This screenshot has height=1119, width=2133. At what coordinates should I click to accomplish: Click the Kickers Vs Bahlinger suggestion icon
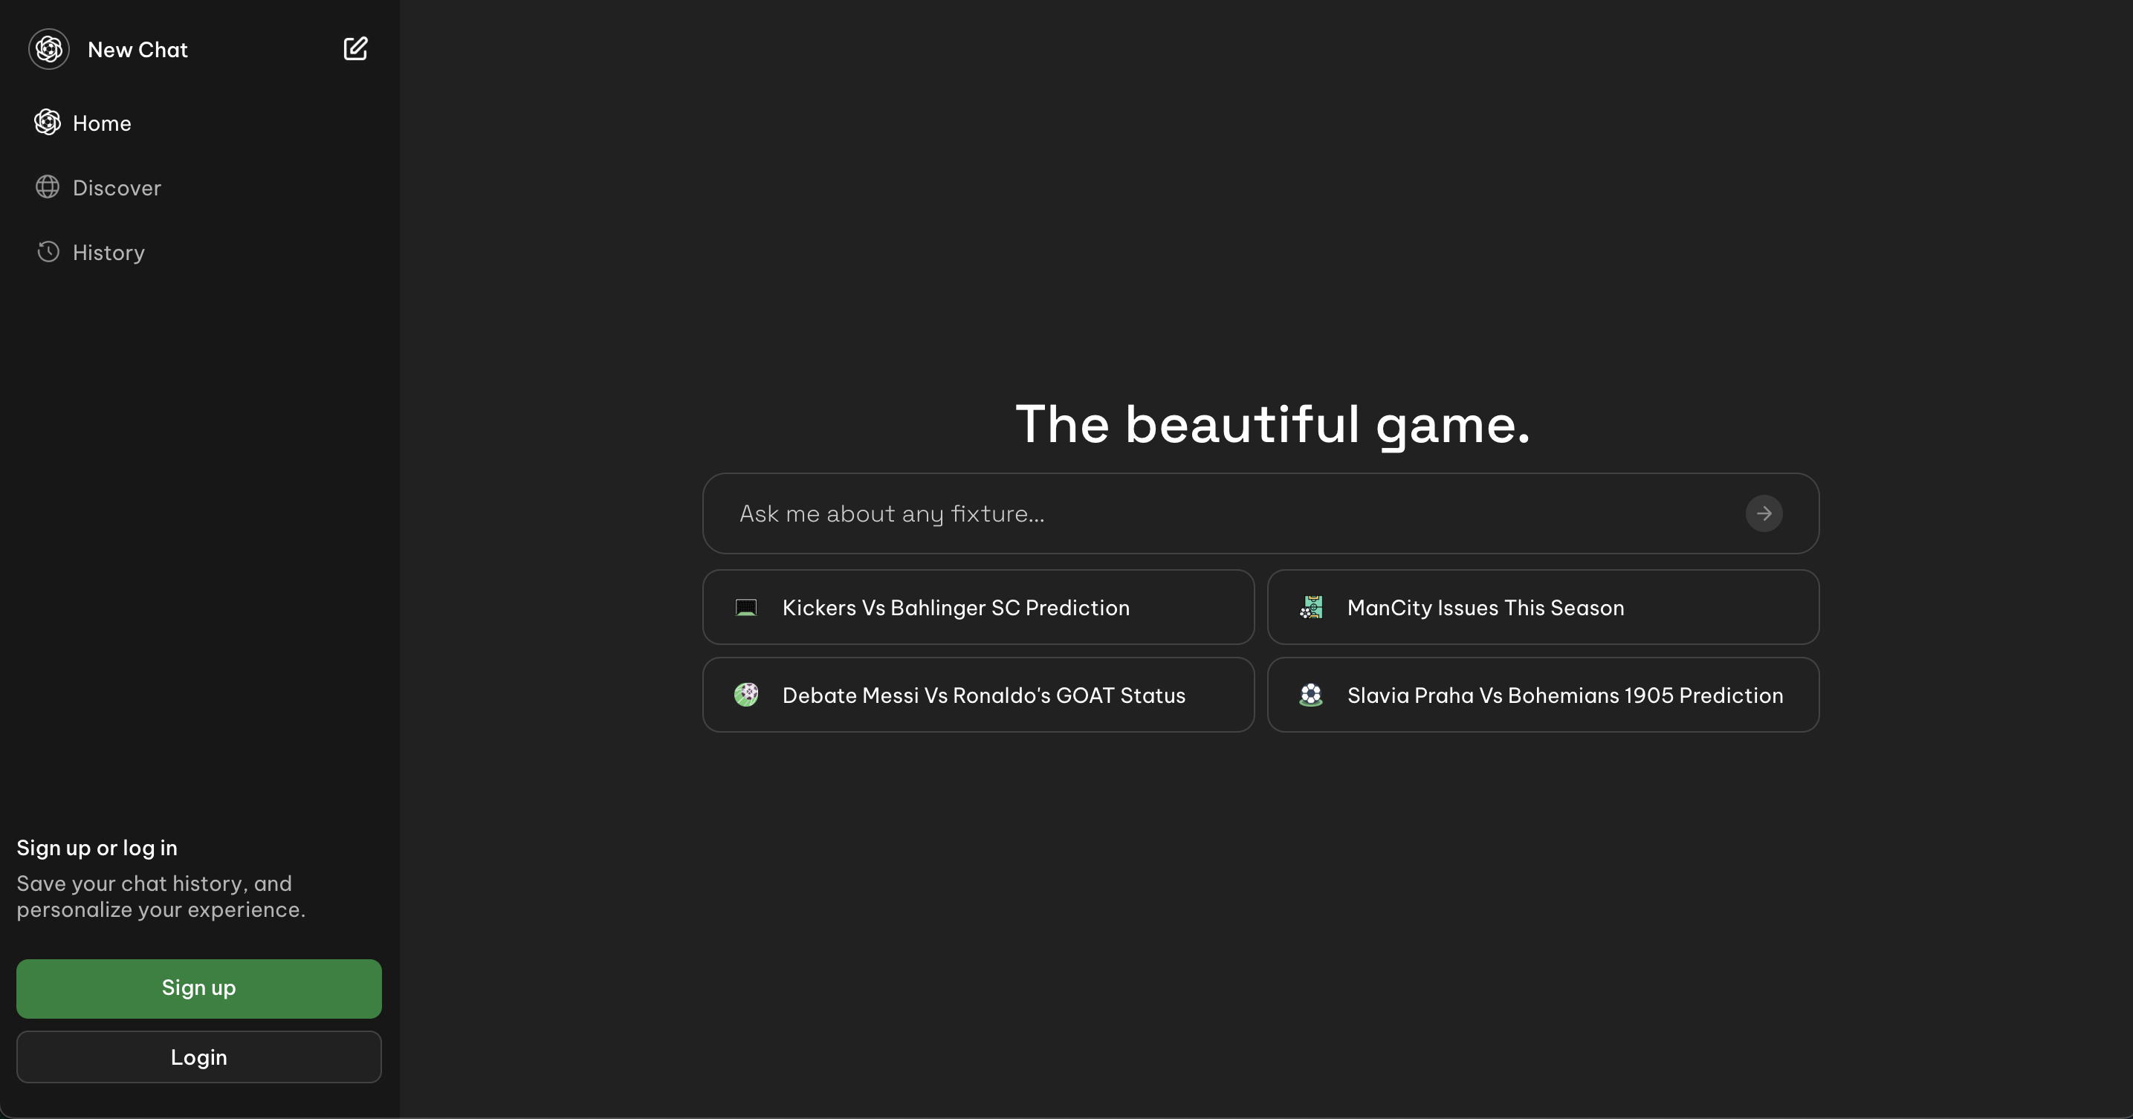pos(746,608)
